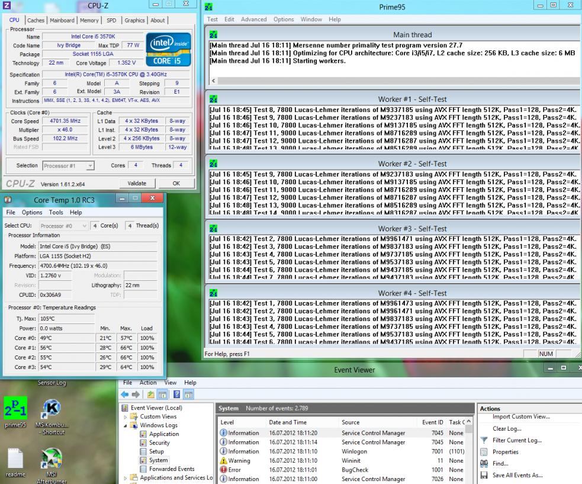Screen dimensions: 582x484
Task: Click the Help icon in Event Viewer toolbar
Action: pyautogui.click(x=177, y=395)
